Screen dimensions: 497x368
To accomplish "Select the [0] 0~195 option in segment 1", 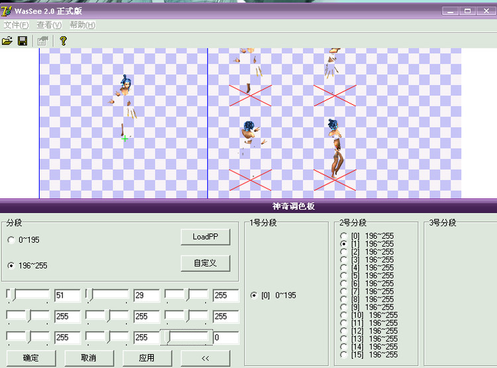I will point(254,296).
